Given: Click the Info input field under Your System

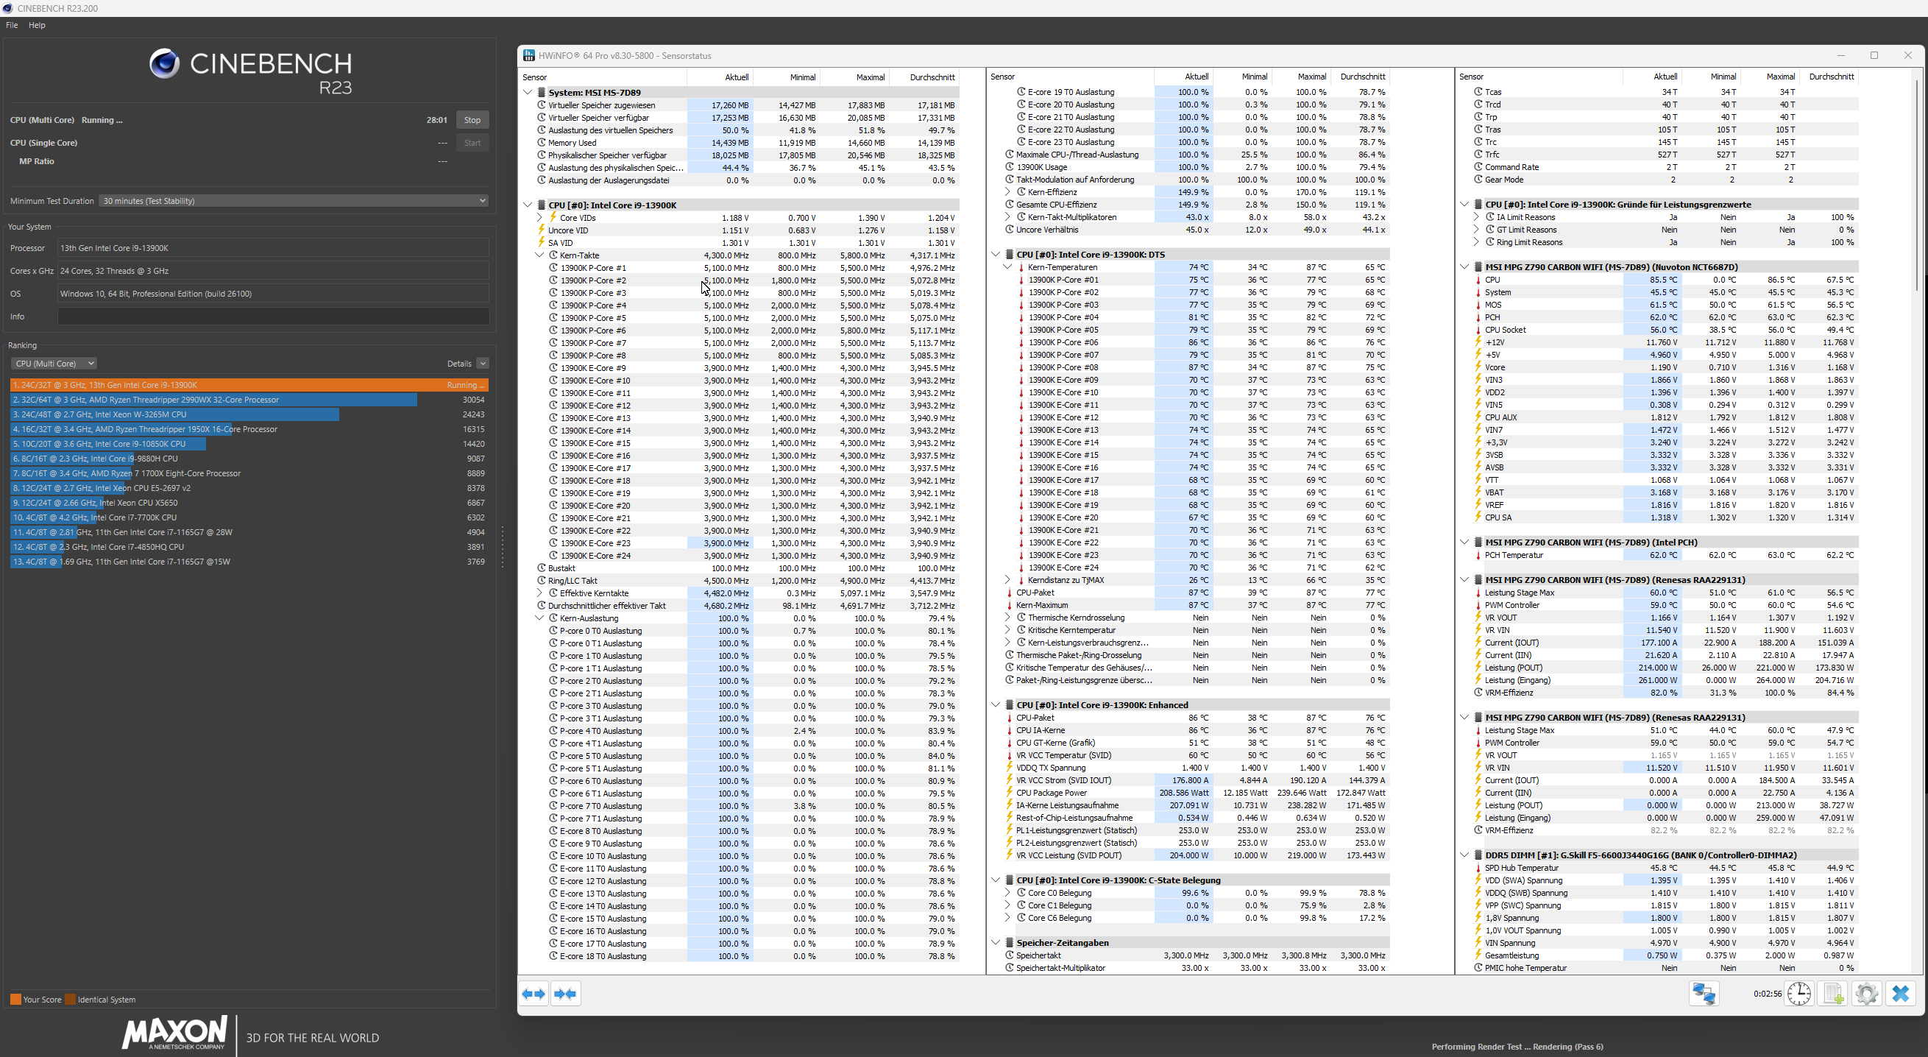Looking at the screenshot, I should [273, 316].
